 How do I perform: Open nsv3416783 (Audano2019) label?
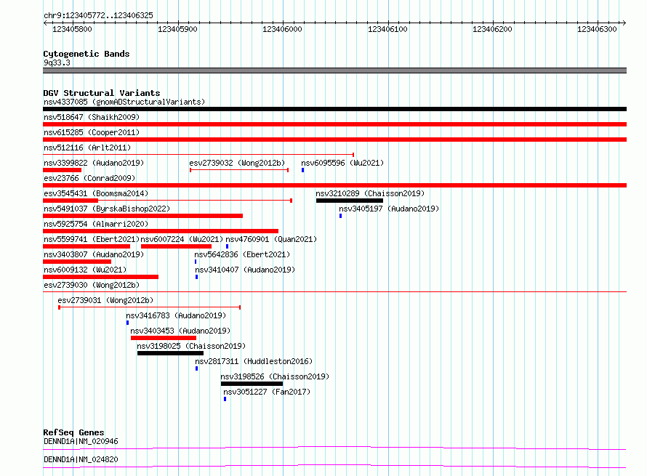[x=176, y=315]
